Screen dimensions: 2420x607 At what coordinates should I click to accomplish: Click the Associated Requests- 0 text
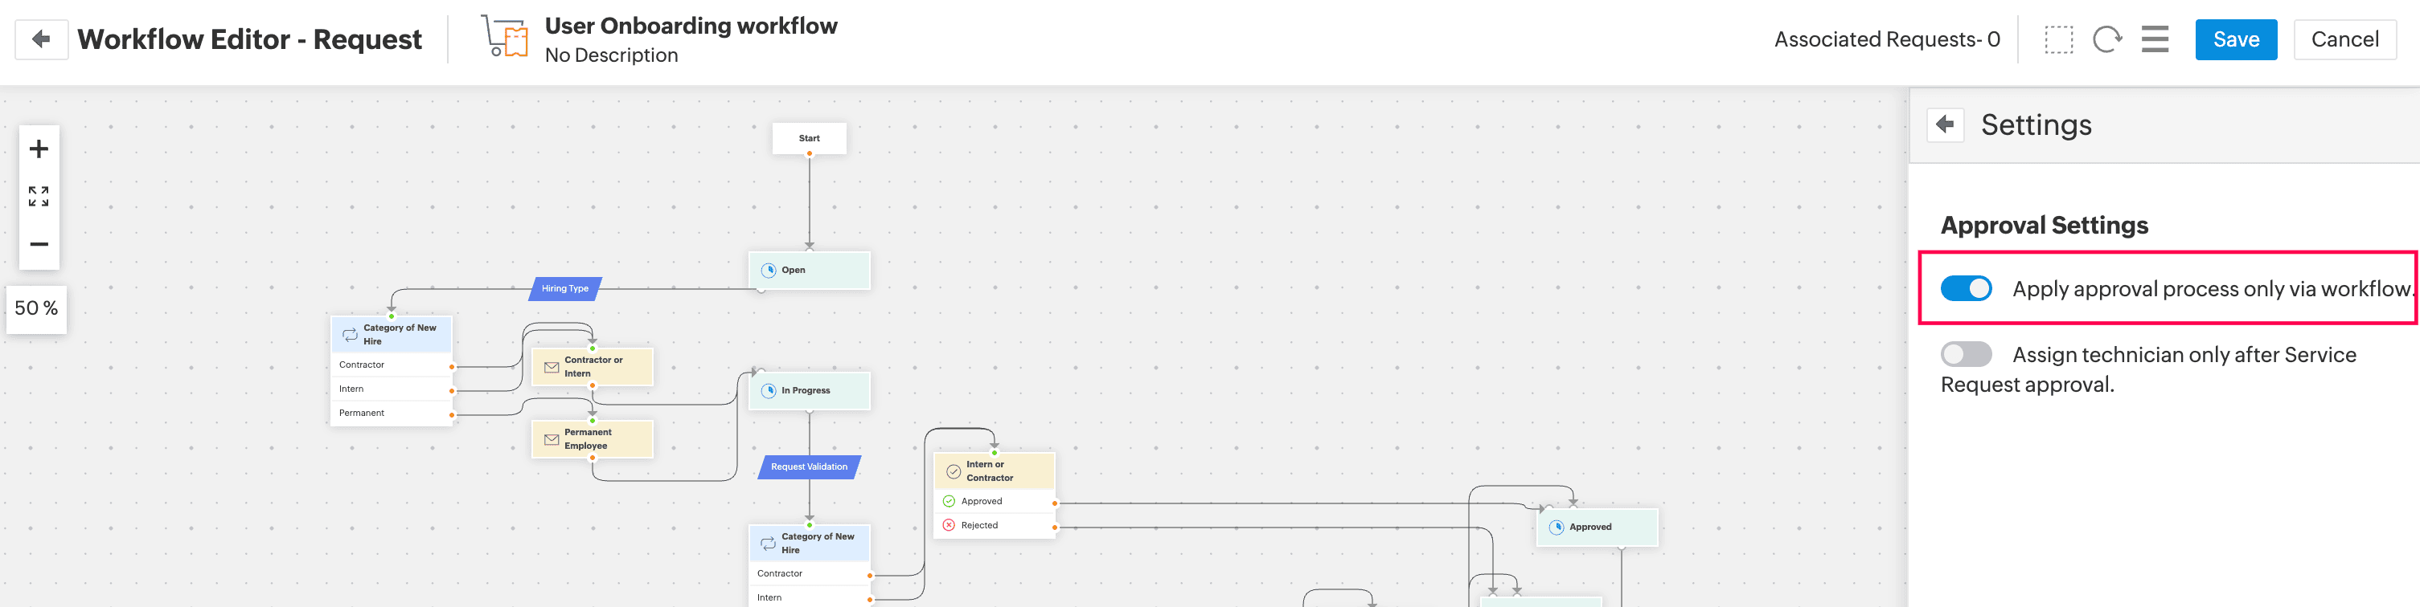pyautogui.click(x=1886, y=39)
